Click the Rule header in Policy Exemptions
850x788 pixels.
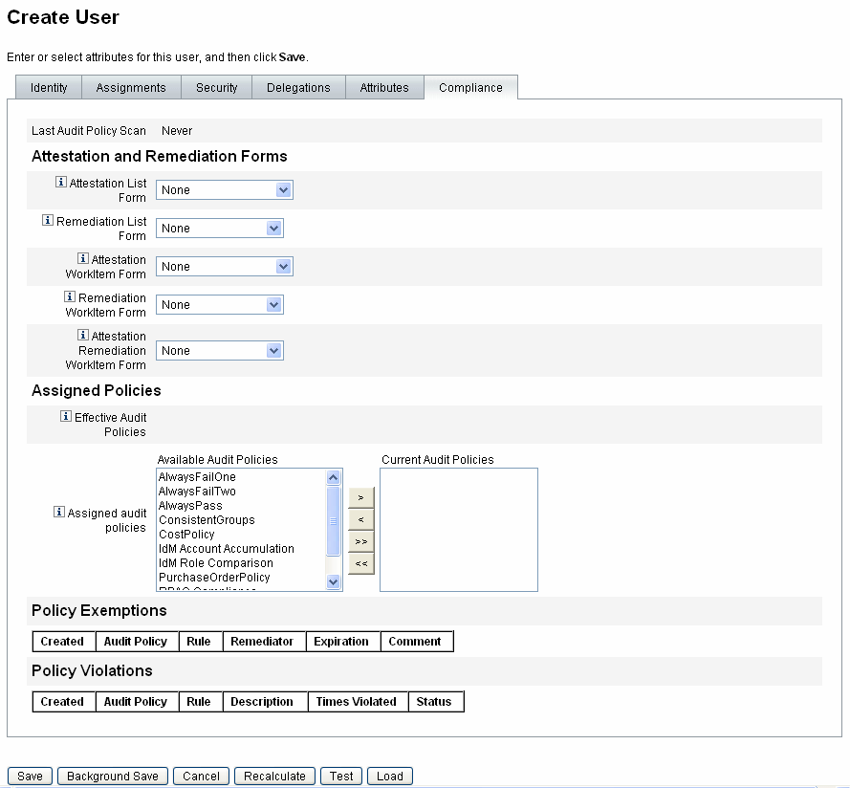199,642
